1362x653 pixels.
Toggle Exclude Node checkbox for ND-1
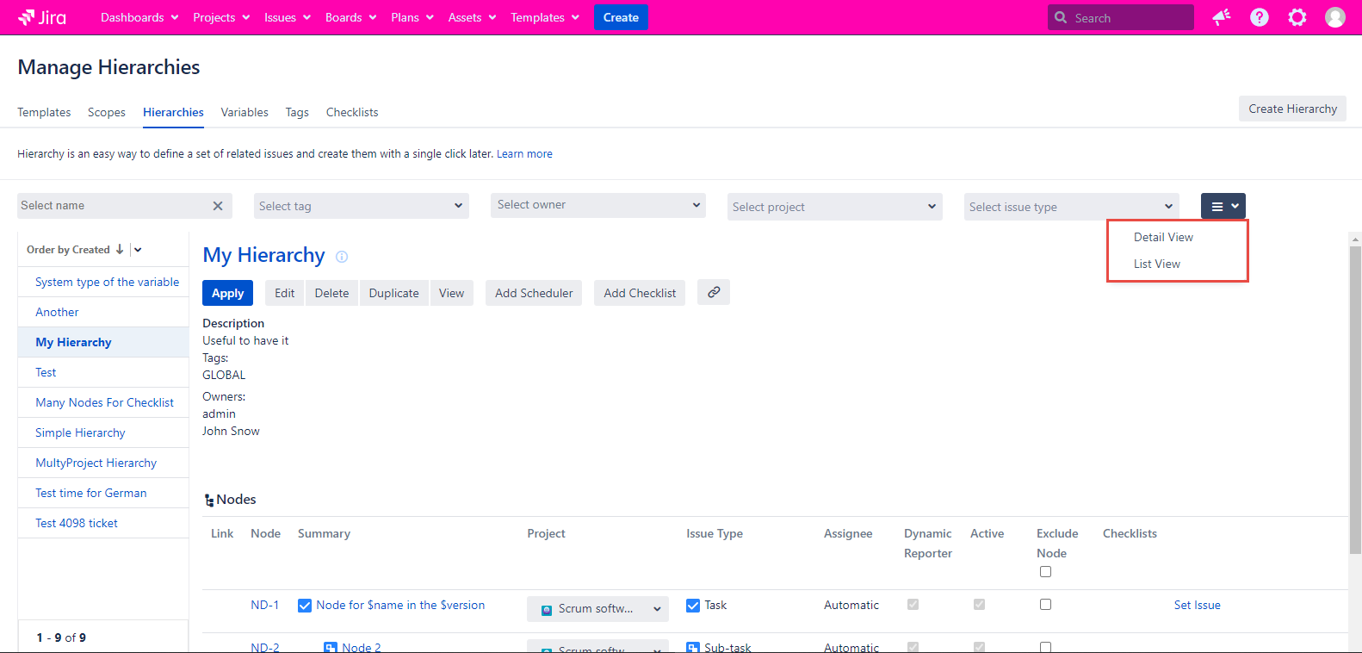pyautogui.click(x=1045, y=605)
